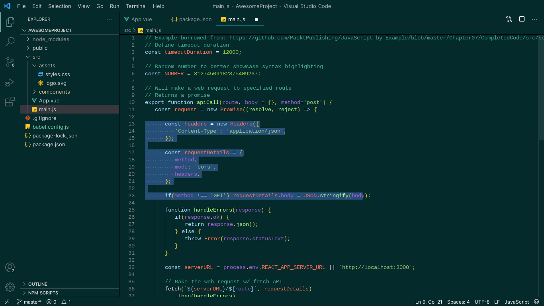Open the Run and Debug view
The height and width of the screenshot is (306, 544).
pos(10,82)
